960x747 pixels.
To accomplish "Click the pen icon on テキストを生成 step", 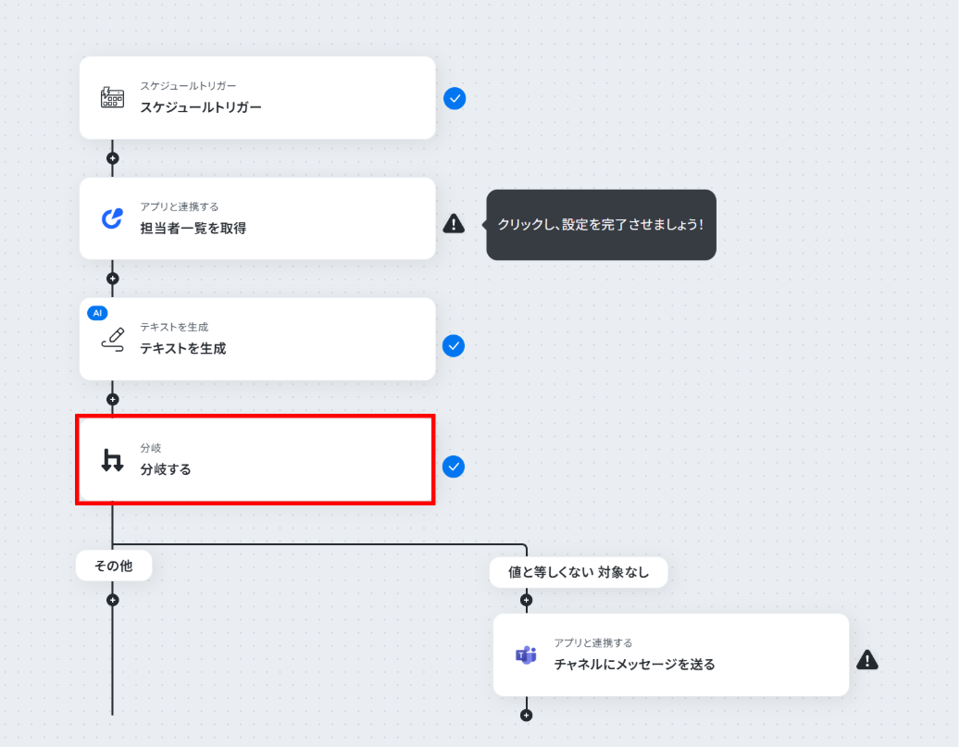I will (x=113, y=339).
